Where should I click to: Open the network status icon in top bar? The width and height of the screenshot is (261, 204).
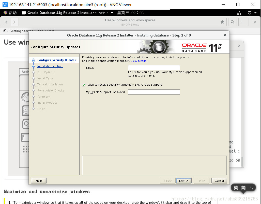coord(239,13)
